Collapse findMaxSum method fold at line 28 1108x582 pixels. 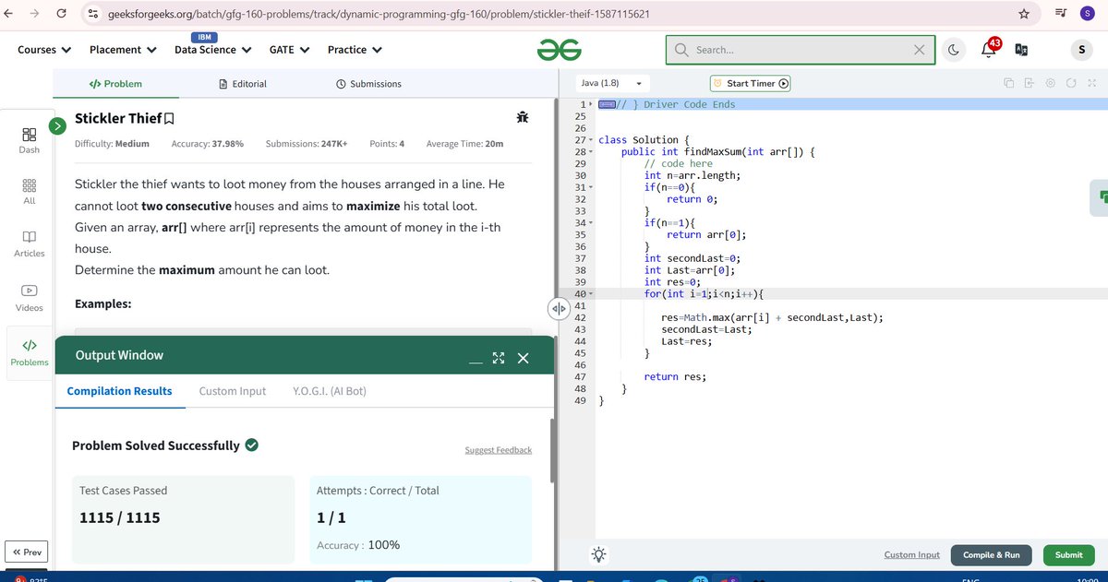(x=592, y=152)
